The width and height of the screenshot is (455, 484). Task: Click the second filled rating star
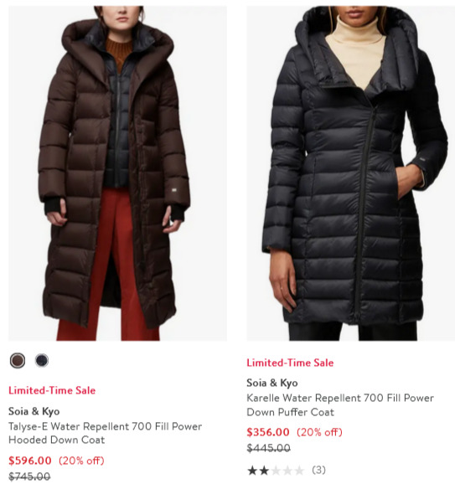264,471
